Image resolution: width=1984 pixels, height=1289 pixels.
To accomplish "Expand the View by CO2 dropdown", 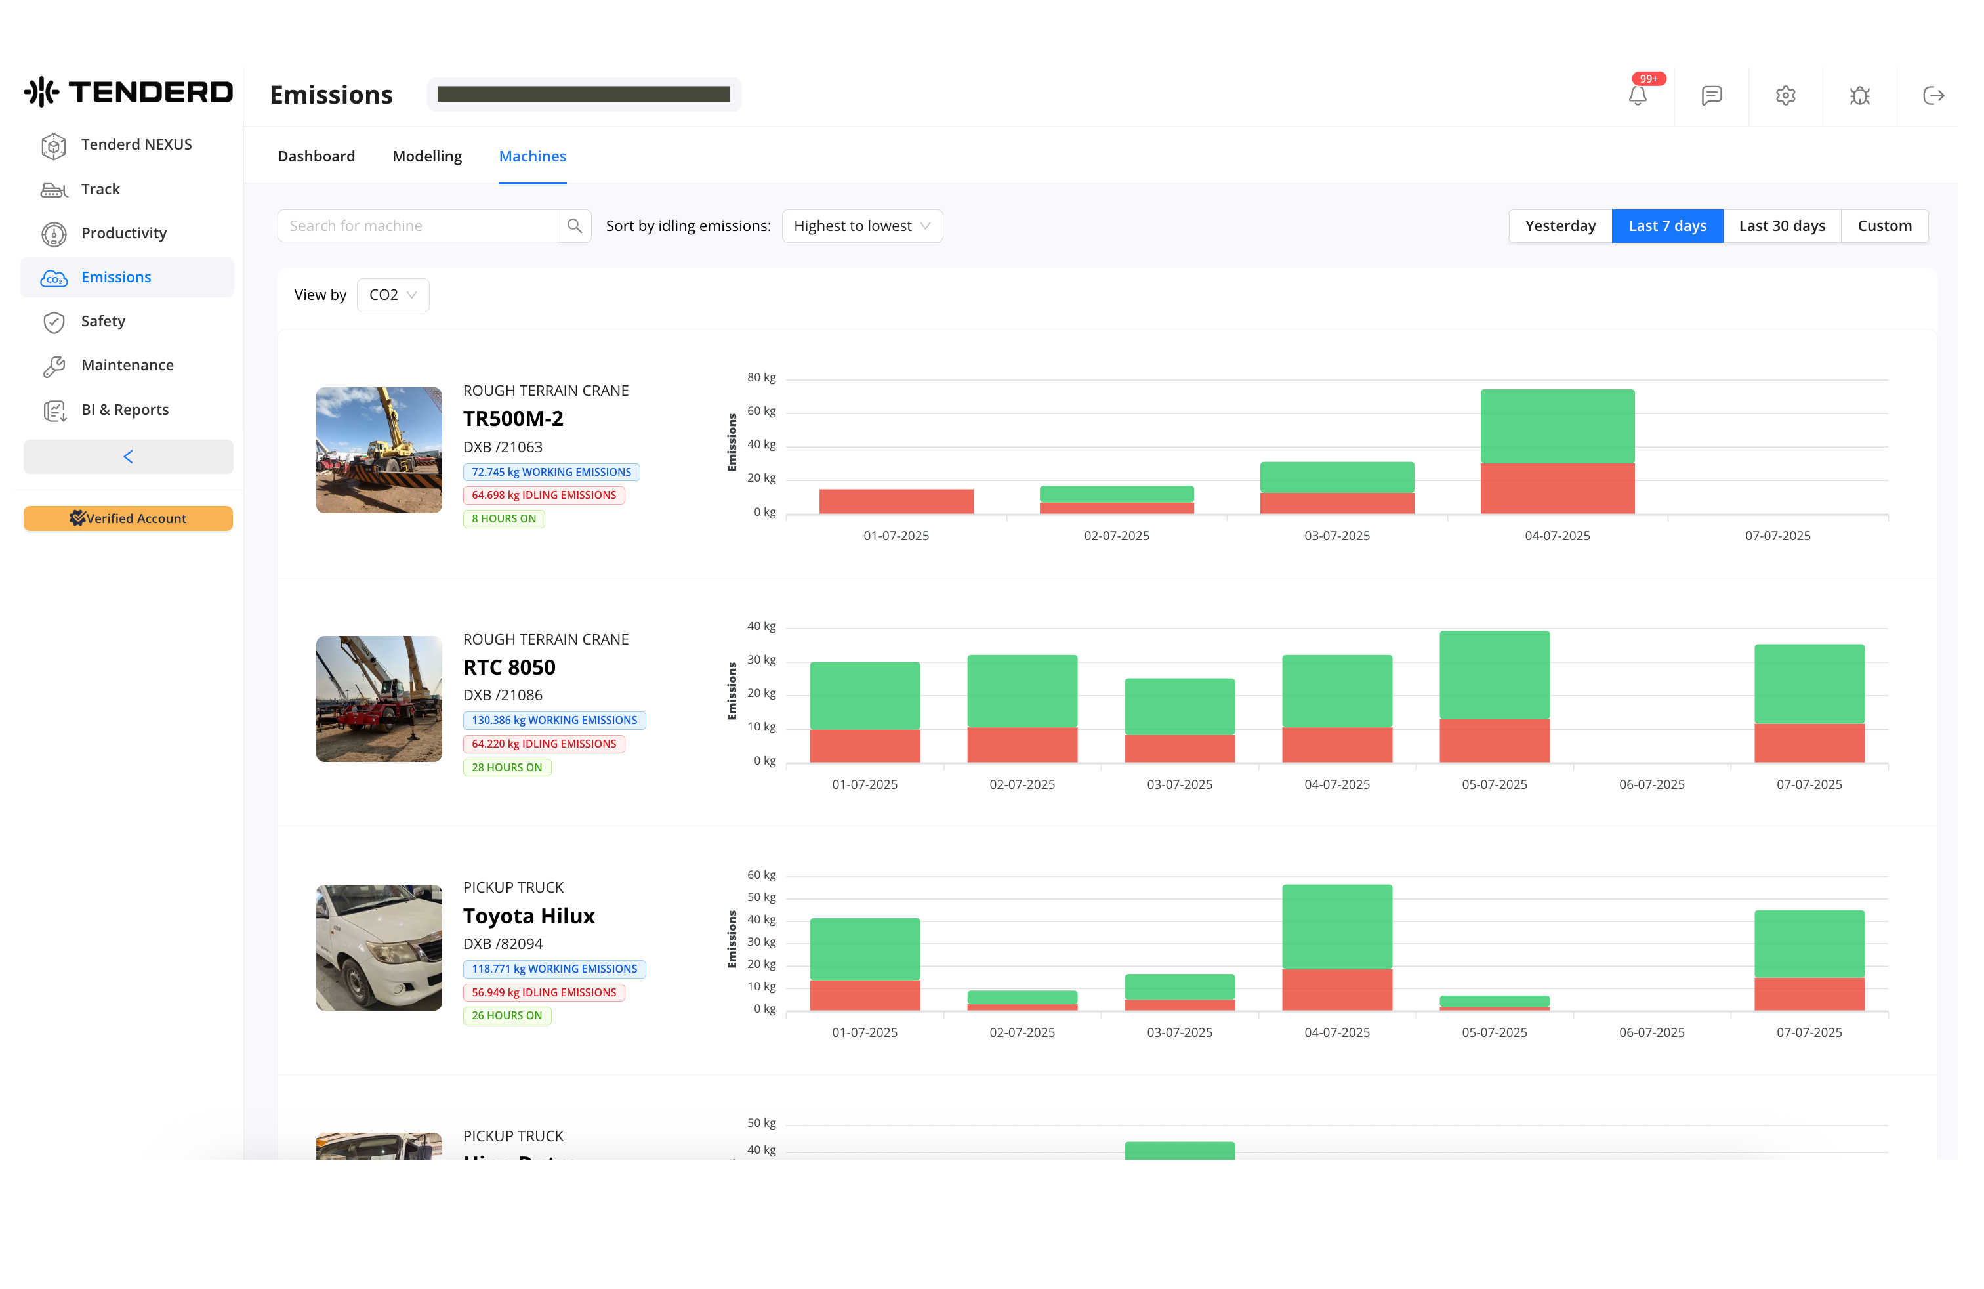I will 392,295.
